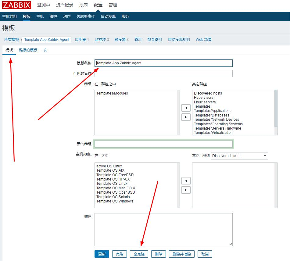The width and height of the screenshot is (290, 261).
Task: Switch to the 模板 form tab
Action: pos(9,50)
